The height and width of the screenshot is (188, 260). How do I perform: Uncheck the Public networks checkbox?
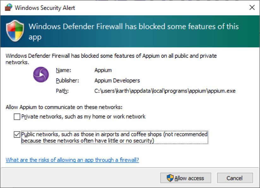click(x=17, y=135)
